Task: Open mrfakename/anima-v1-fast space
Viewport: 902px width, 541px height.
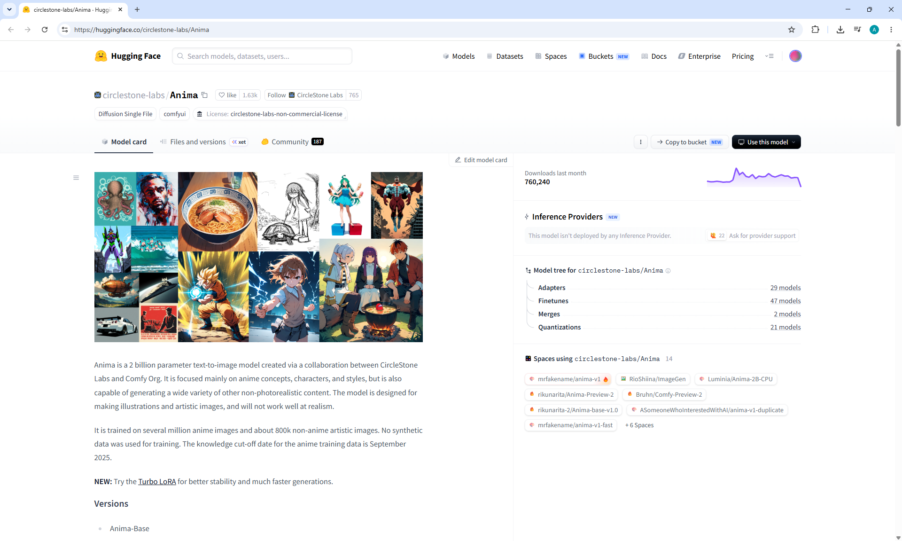Action: (570, 425)
